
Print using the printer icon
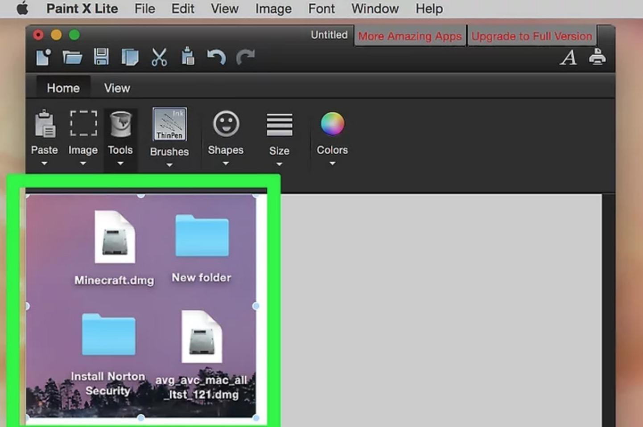pos(597,57)
